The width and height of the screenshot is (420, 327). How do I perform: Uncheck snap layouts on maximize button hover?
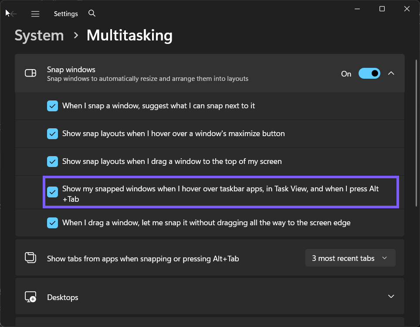tap(52, 133)
